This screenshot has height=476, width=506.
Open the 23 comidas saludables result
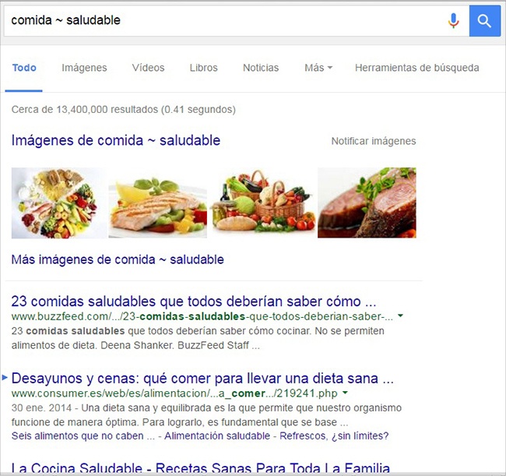coord(194,301)
